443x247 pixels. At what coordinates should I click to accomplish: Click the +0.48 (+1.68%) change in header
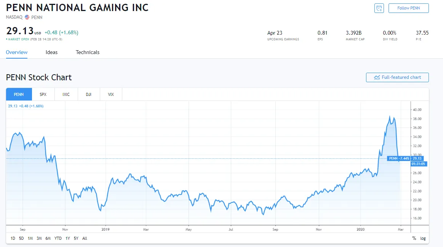[61, 32]
